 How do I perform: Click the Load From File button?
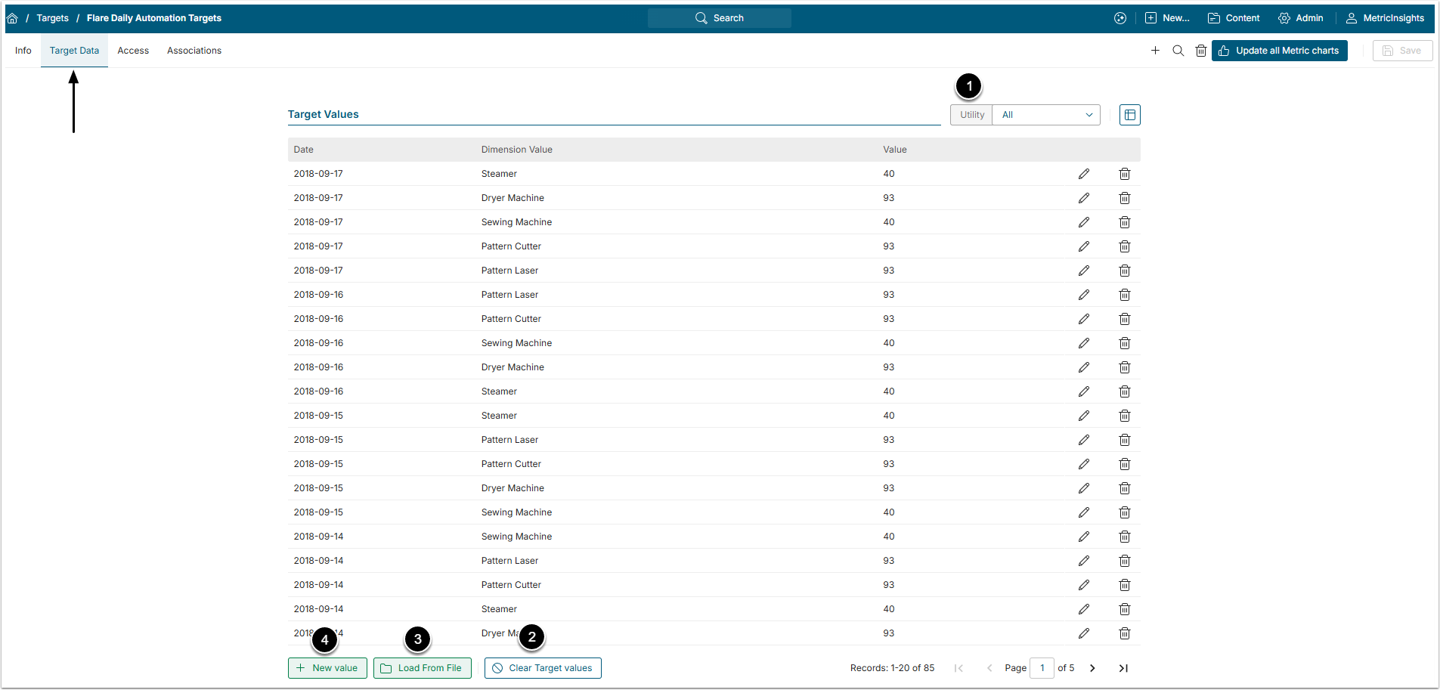422,668
